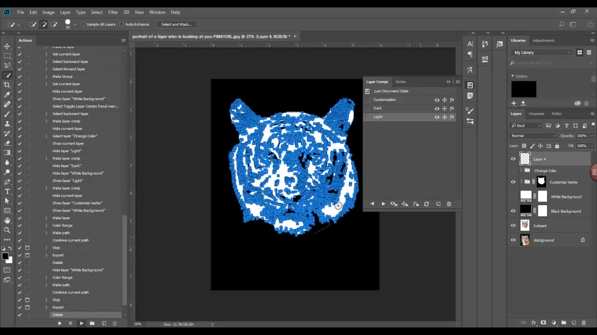Hide the Subject layer
597x335 pixels.
513,226
